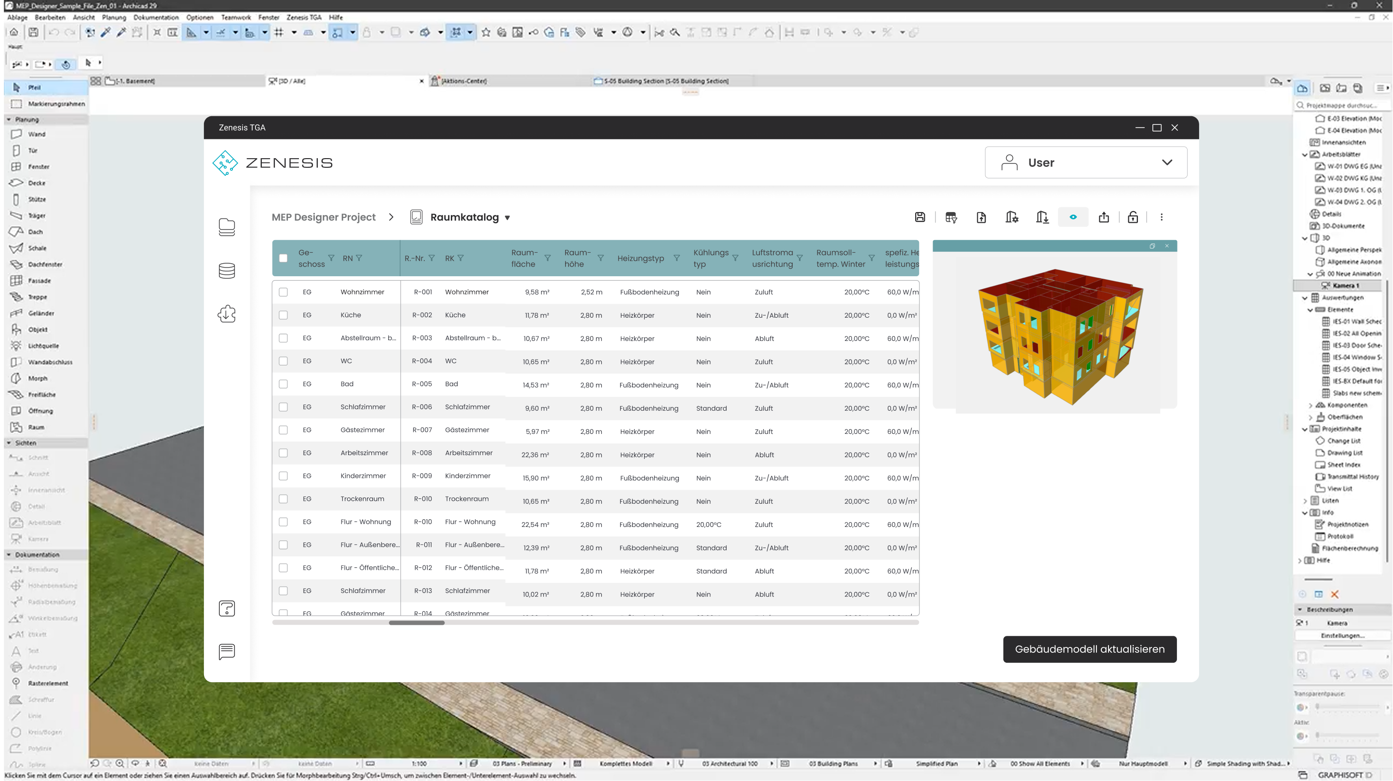
Task: Select the Treppe tool in the toolbox
Action: click(x=37, y=297)
